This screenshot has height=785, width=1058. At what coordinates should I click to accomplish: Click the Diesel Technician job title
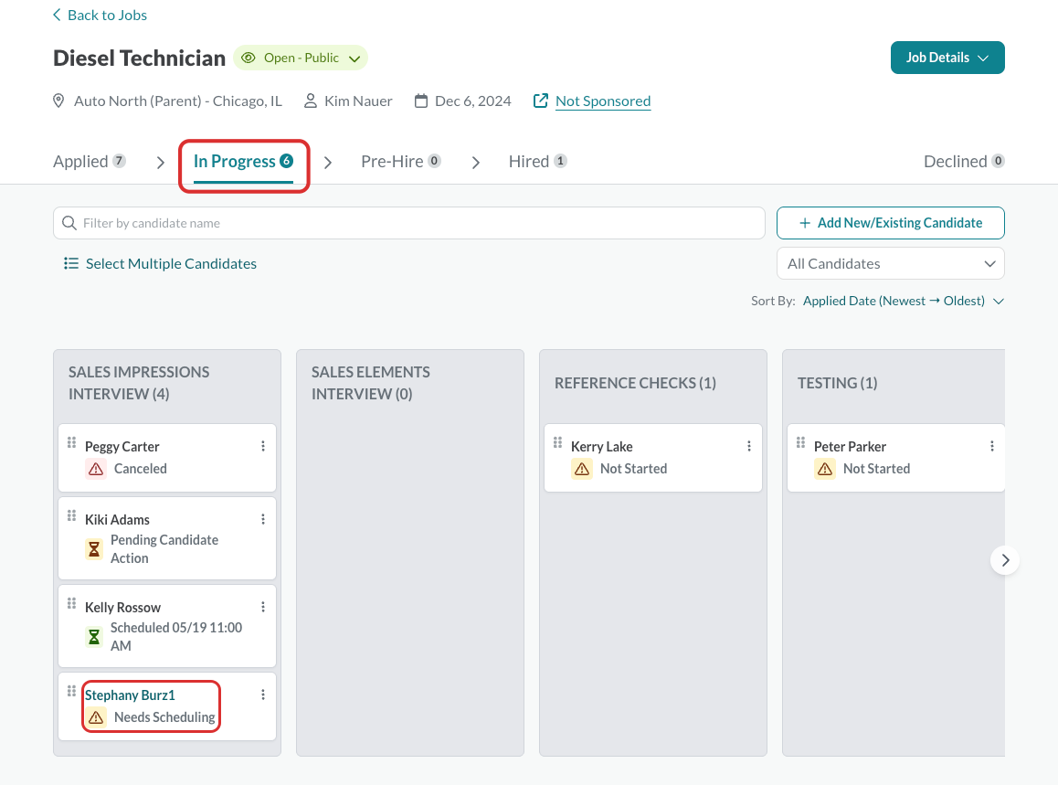coord(139,58)
